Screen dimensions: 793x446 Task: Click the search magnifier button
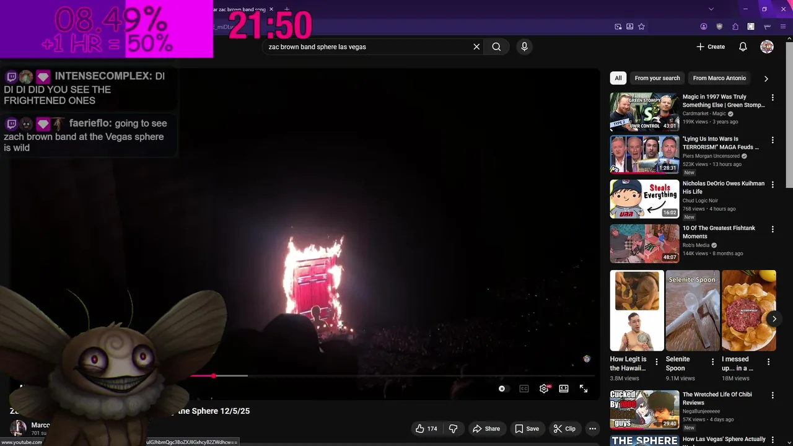coord(496,46)
